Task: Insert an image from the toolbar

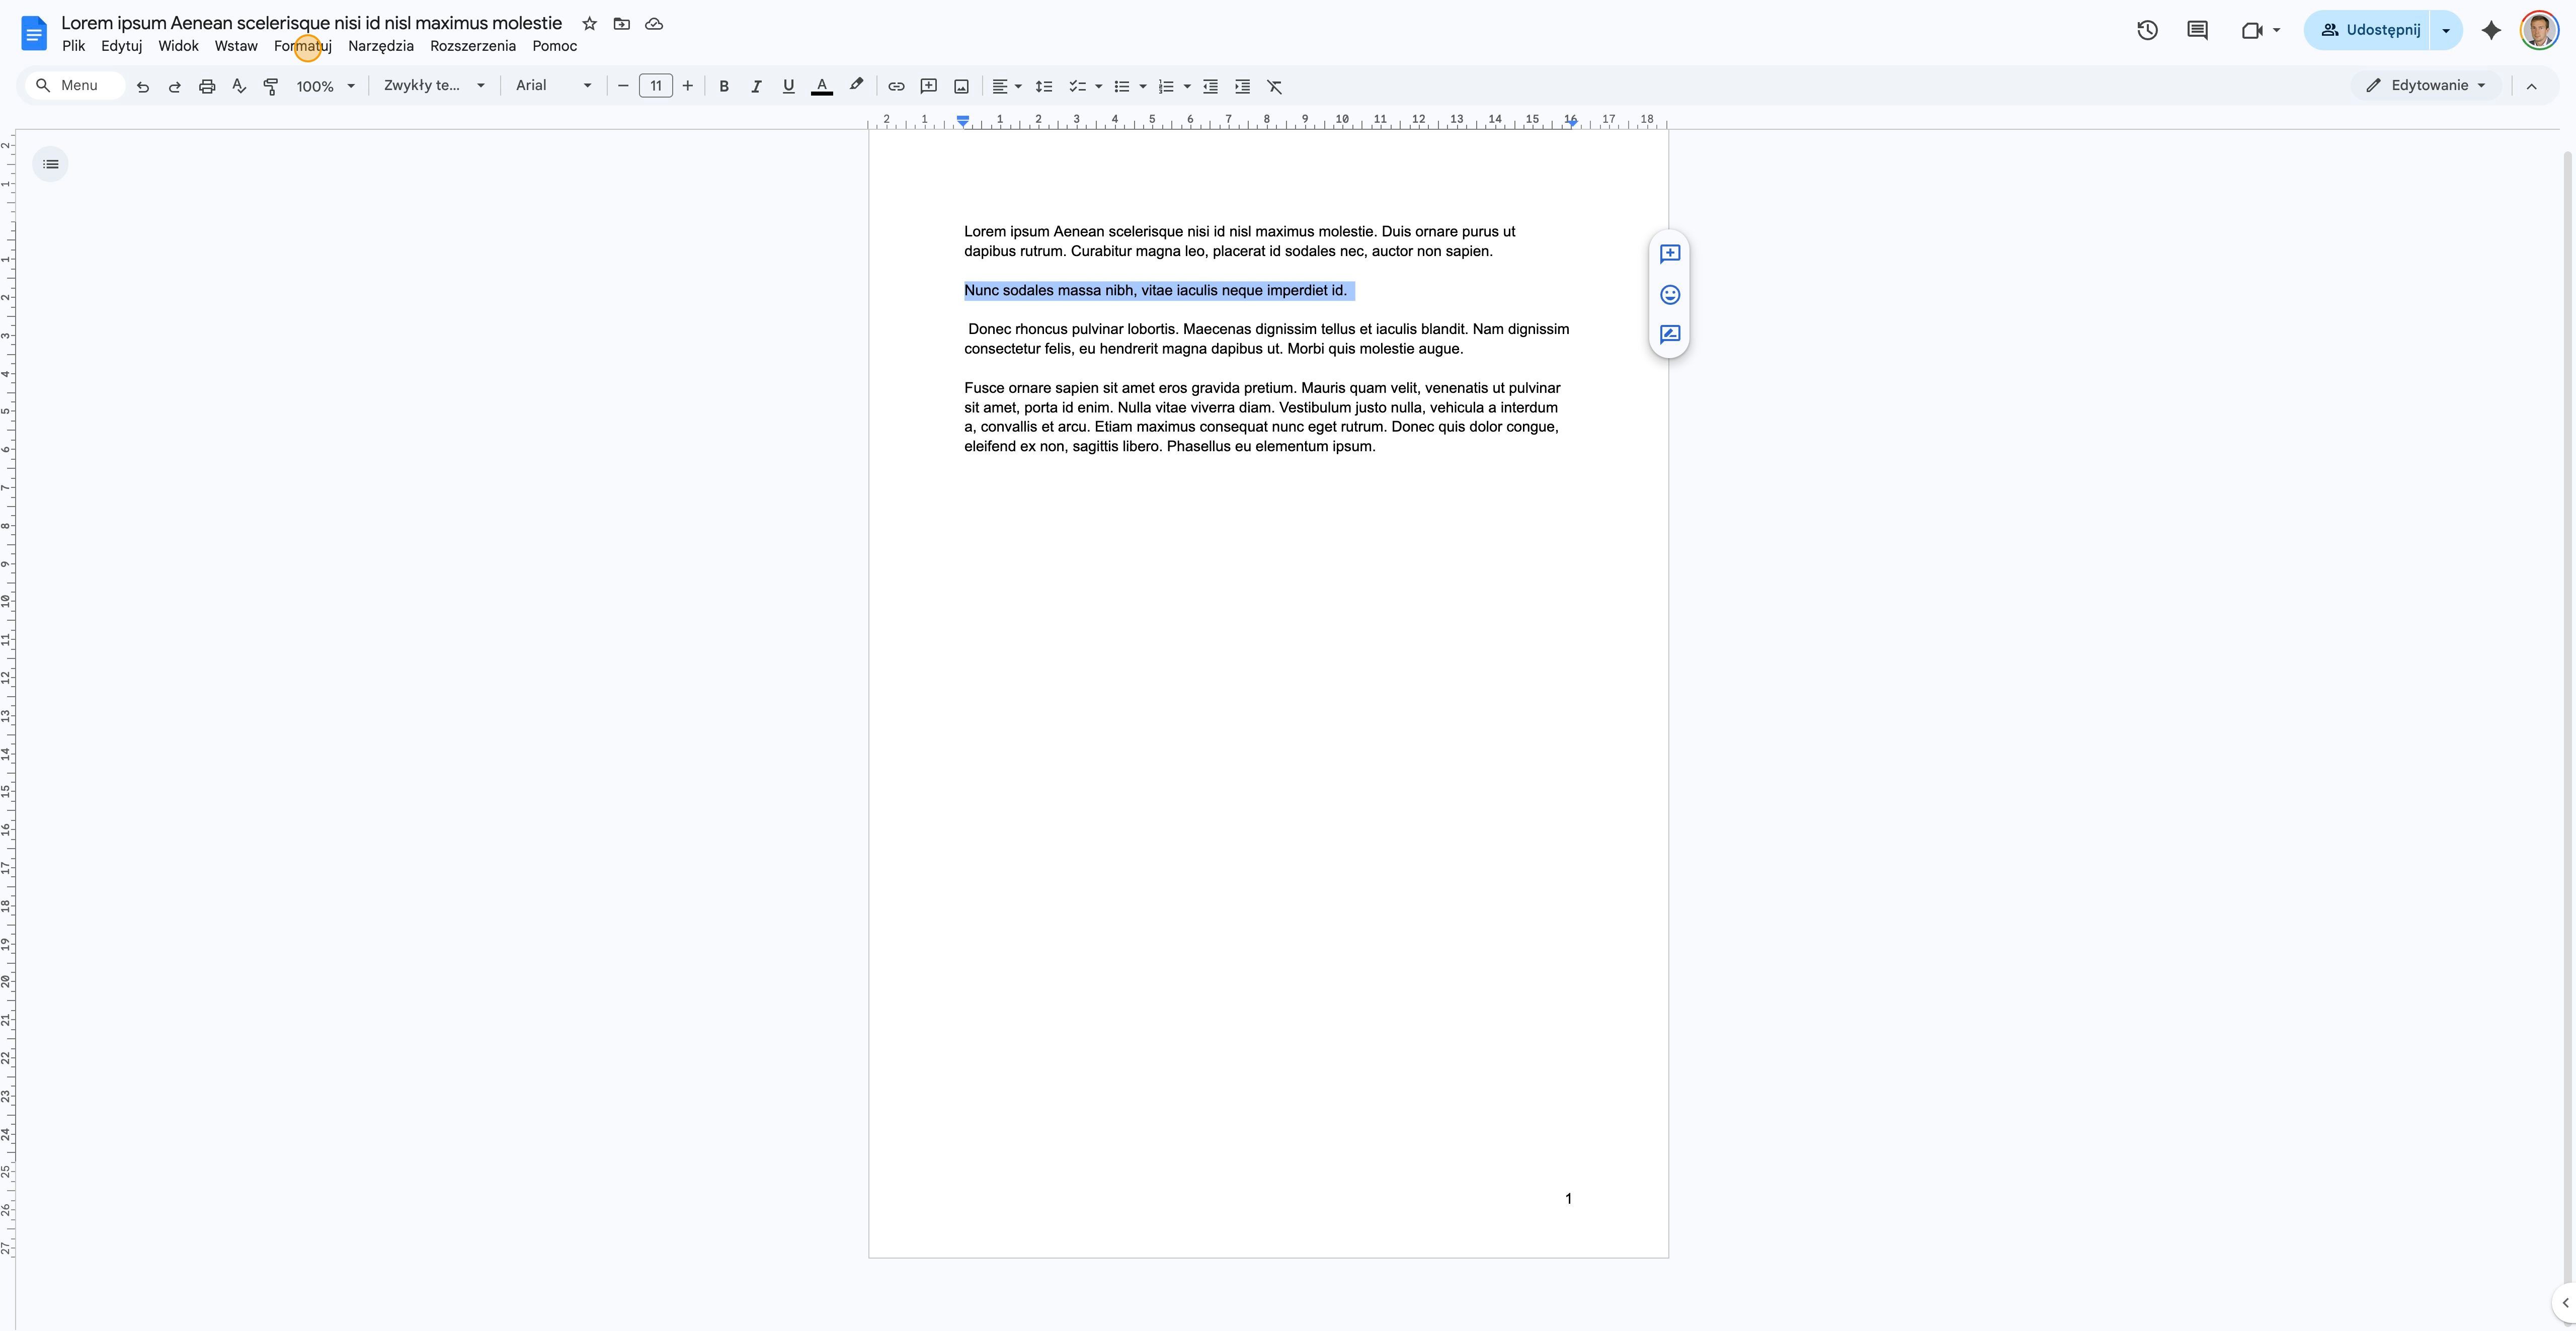Action: coord(961,87)
